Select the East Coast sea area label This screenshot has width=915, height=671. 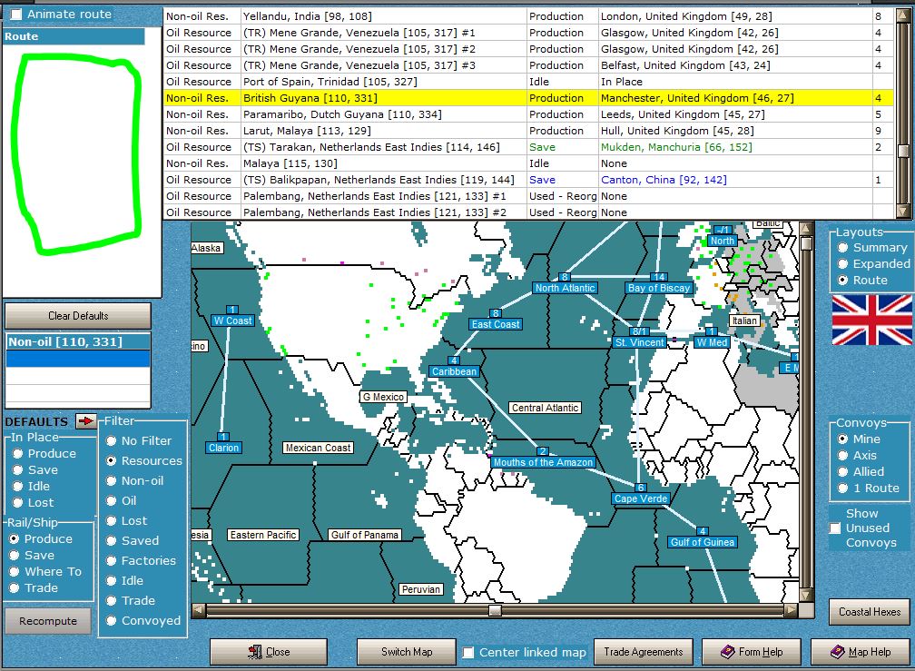point(496,324)
